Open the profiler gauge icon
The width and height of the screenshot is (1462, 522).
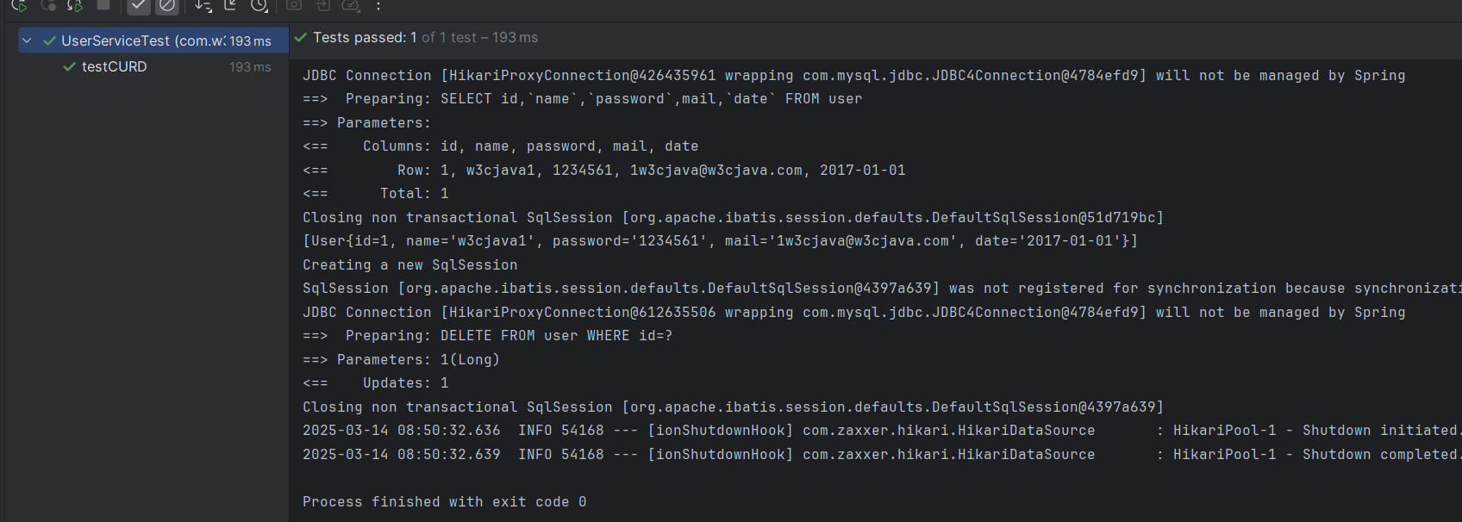click(351, 5)
